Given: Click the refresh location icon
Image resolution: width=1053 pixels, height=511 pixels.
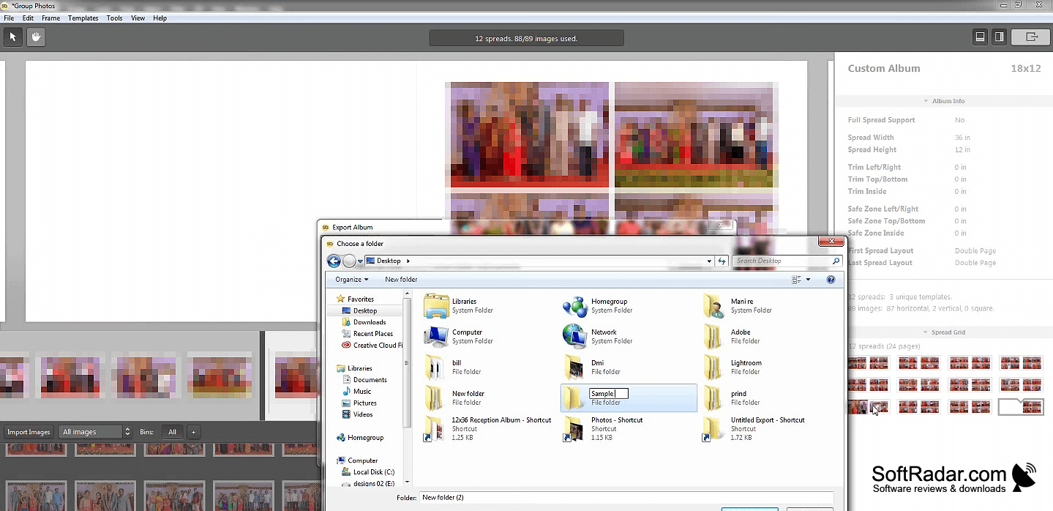Looking at the screenshot, I should [x=722, y=261].
